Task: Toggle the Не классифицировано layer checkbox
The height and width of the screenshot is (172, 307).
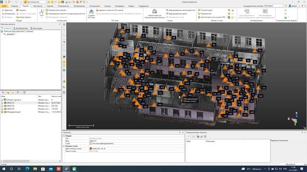Action: [x=91, y=143]
